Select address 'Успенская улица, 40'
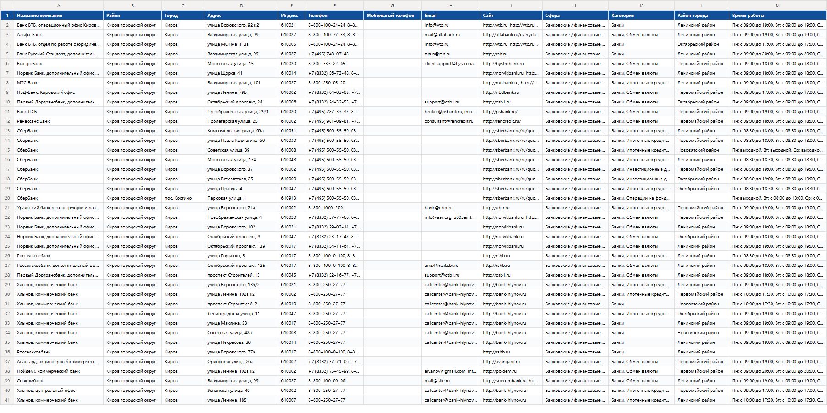 pyautogui.click(x=241, y=391)
